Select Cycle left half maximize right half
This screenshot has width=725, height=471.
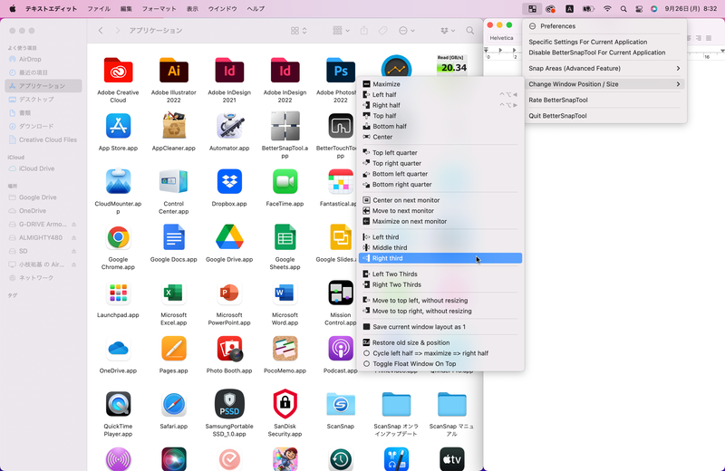pyautogui.click(x=441, y=353)
